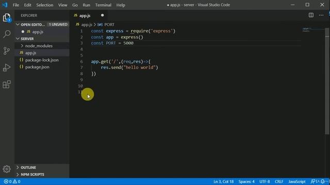Image resolution: width=330 pixels, height=185 pixels.
Task: Open the Manage gear settings
Action: point(7,169)
